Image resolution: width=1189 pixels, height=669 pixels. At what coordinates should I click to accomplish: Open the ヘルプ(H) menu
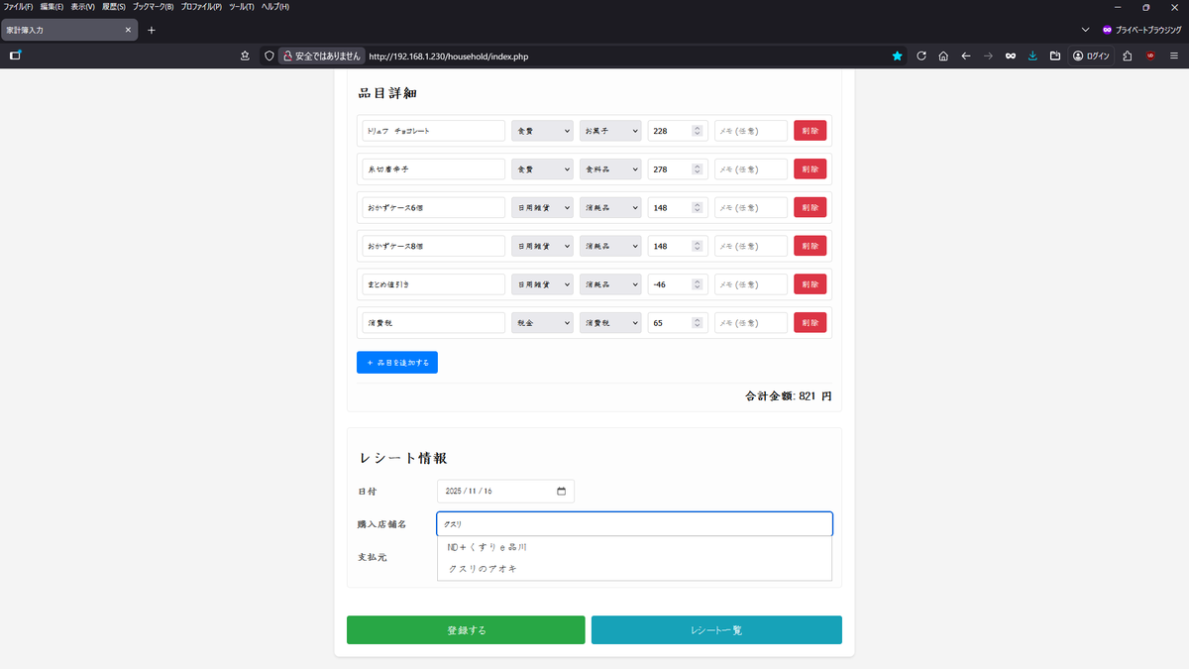tap(274, 7)
